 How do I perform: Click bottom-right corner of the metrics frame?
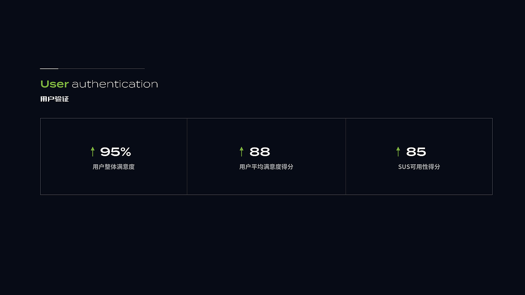click(492, 195)
